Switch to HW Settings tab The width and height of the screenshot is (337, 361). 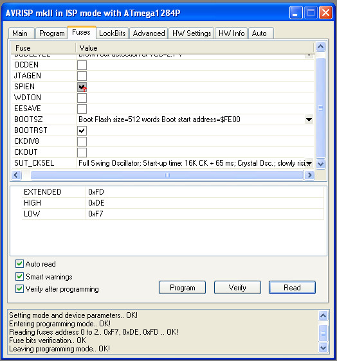tap(192, 33)
